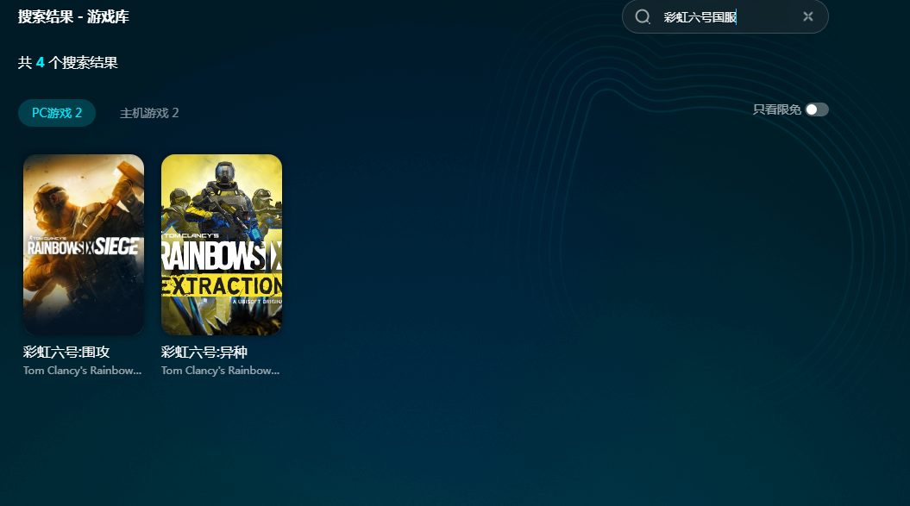Click the highlighted number 4 in results count
This screenshot has height=506, width=910.
pos(40,63)
